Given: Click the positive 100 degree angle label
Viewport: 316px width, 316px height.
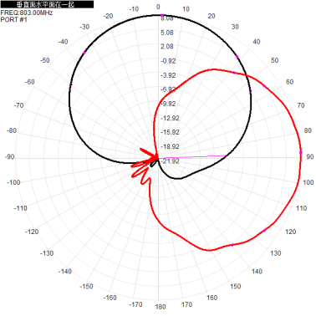Looking at the screenshot, I should (308, 182).
